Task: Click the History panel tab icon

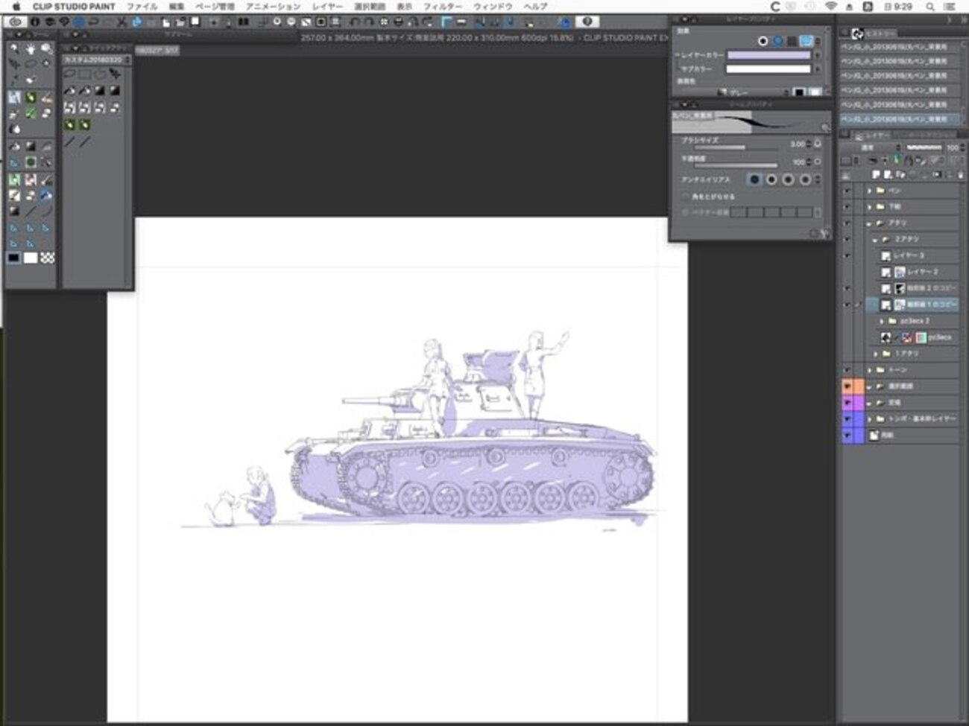Action: point(858,34)
